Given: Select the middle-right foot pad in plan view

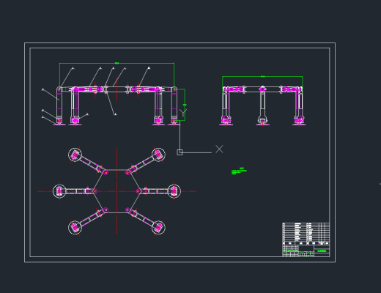Looking at the screenshot, I should [x=174, y=191].
